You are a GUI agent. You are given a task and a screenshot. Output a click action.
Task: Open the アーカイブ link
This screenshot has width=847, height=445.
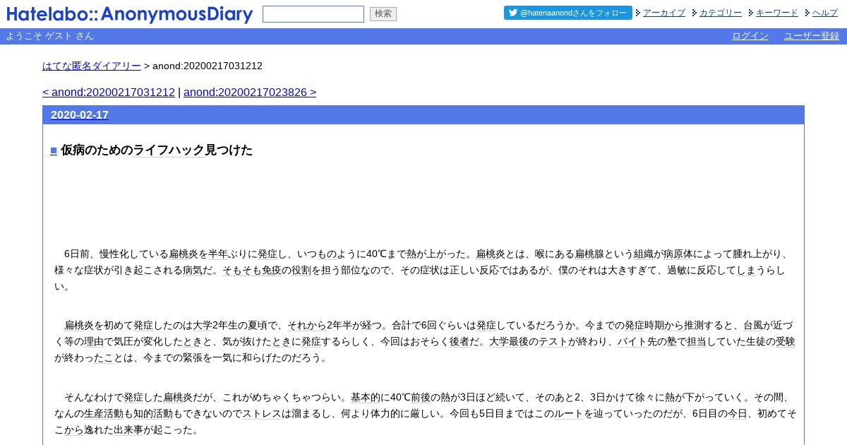point(663,13)
